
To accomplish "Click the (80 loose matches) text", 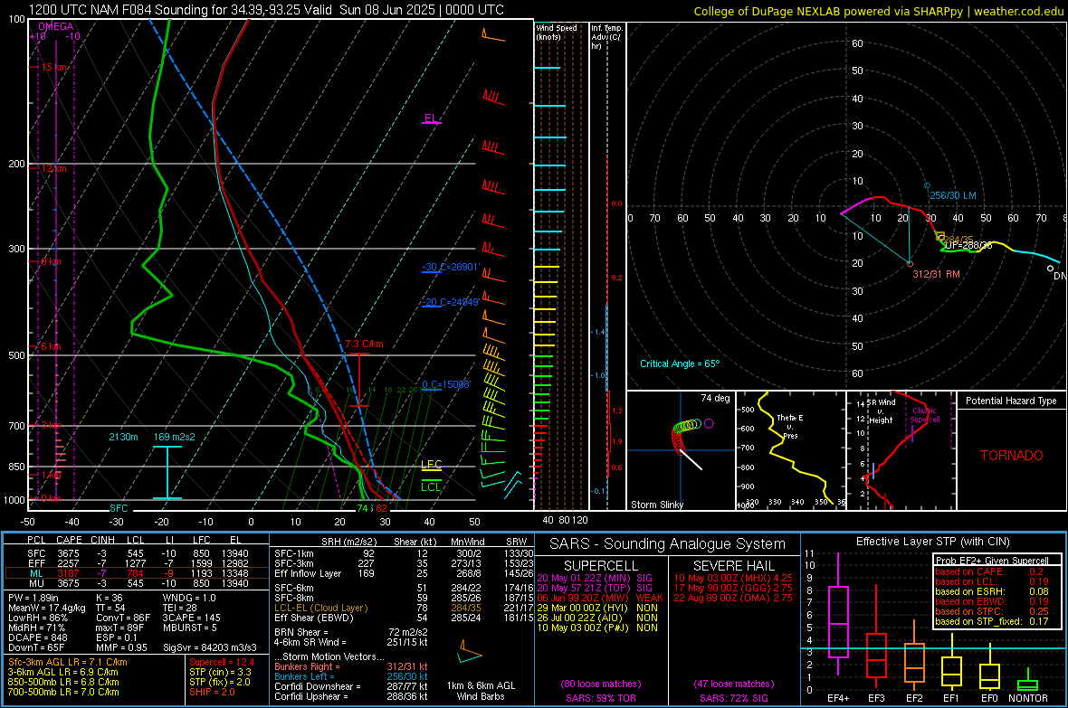I will point(601,684).
